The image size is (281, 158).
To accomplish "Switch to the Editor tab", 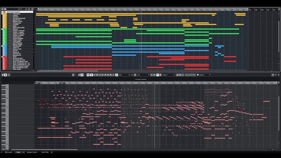I will pyautogui.click(x=18, y=152).
